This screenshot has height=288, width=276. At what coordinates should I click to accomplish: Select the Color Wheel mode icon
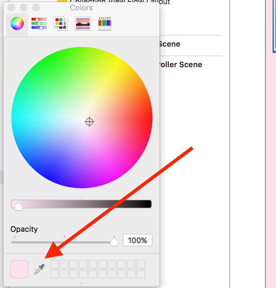(17, 23)
